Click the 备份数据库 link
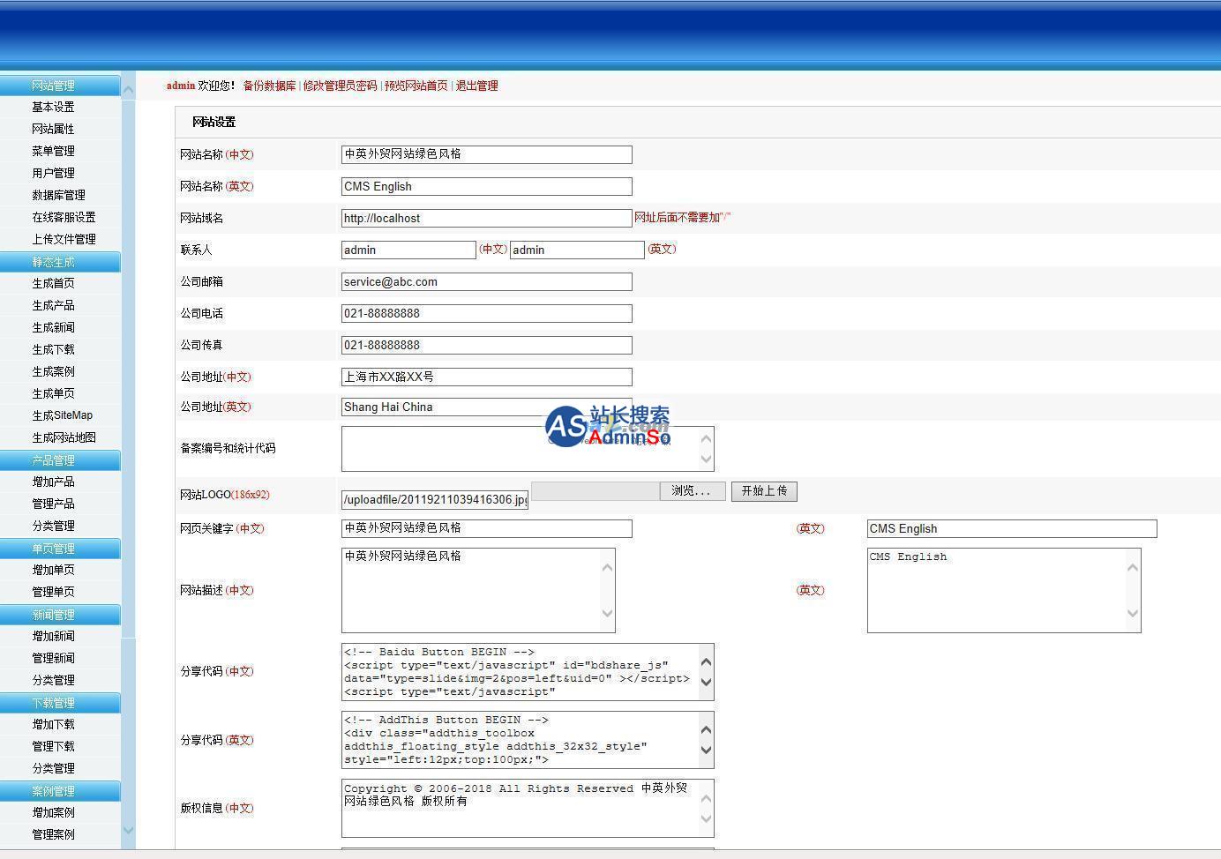This screenshot has height=859, width=1221. 269,86
